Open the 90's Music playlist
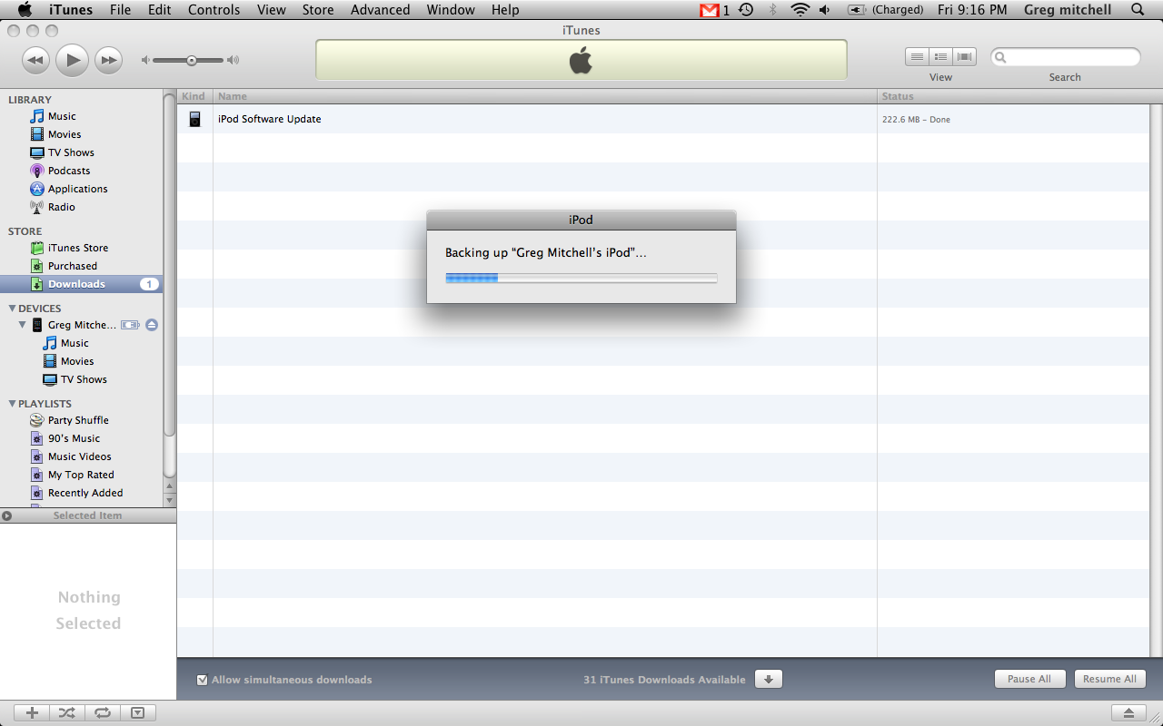The image size is (1163, 726). pos(74,438)
